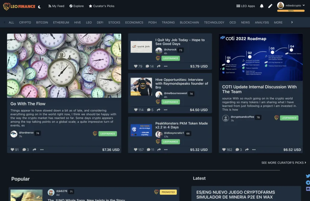Like the COTI Update post
This screenshot has height=201, width=310.
224,150
